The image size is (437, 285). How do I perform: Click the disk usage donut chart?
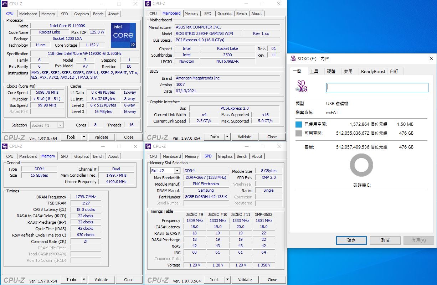tap(361, 165)
